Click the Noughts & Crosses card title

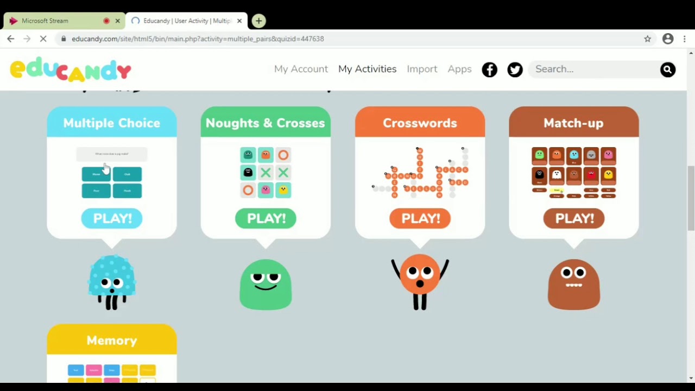(x=266, y=123)
